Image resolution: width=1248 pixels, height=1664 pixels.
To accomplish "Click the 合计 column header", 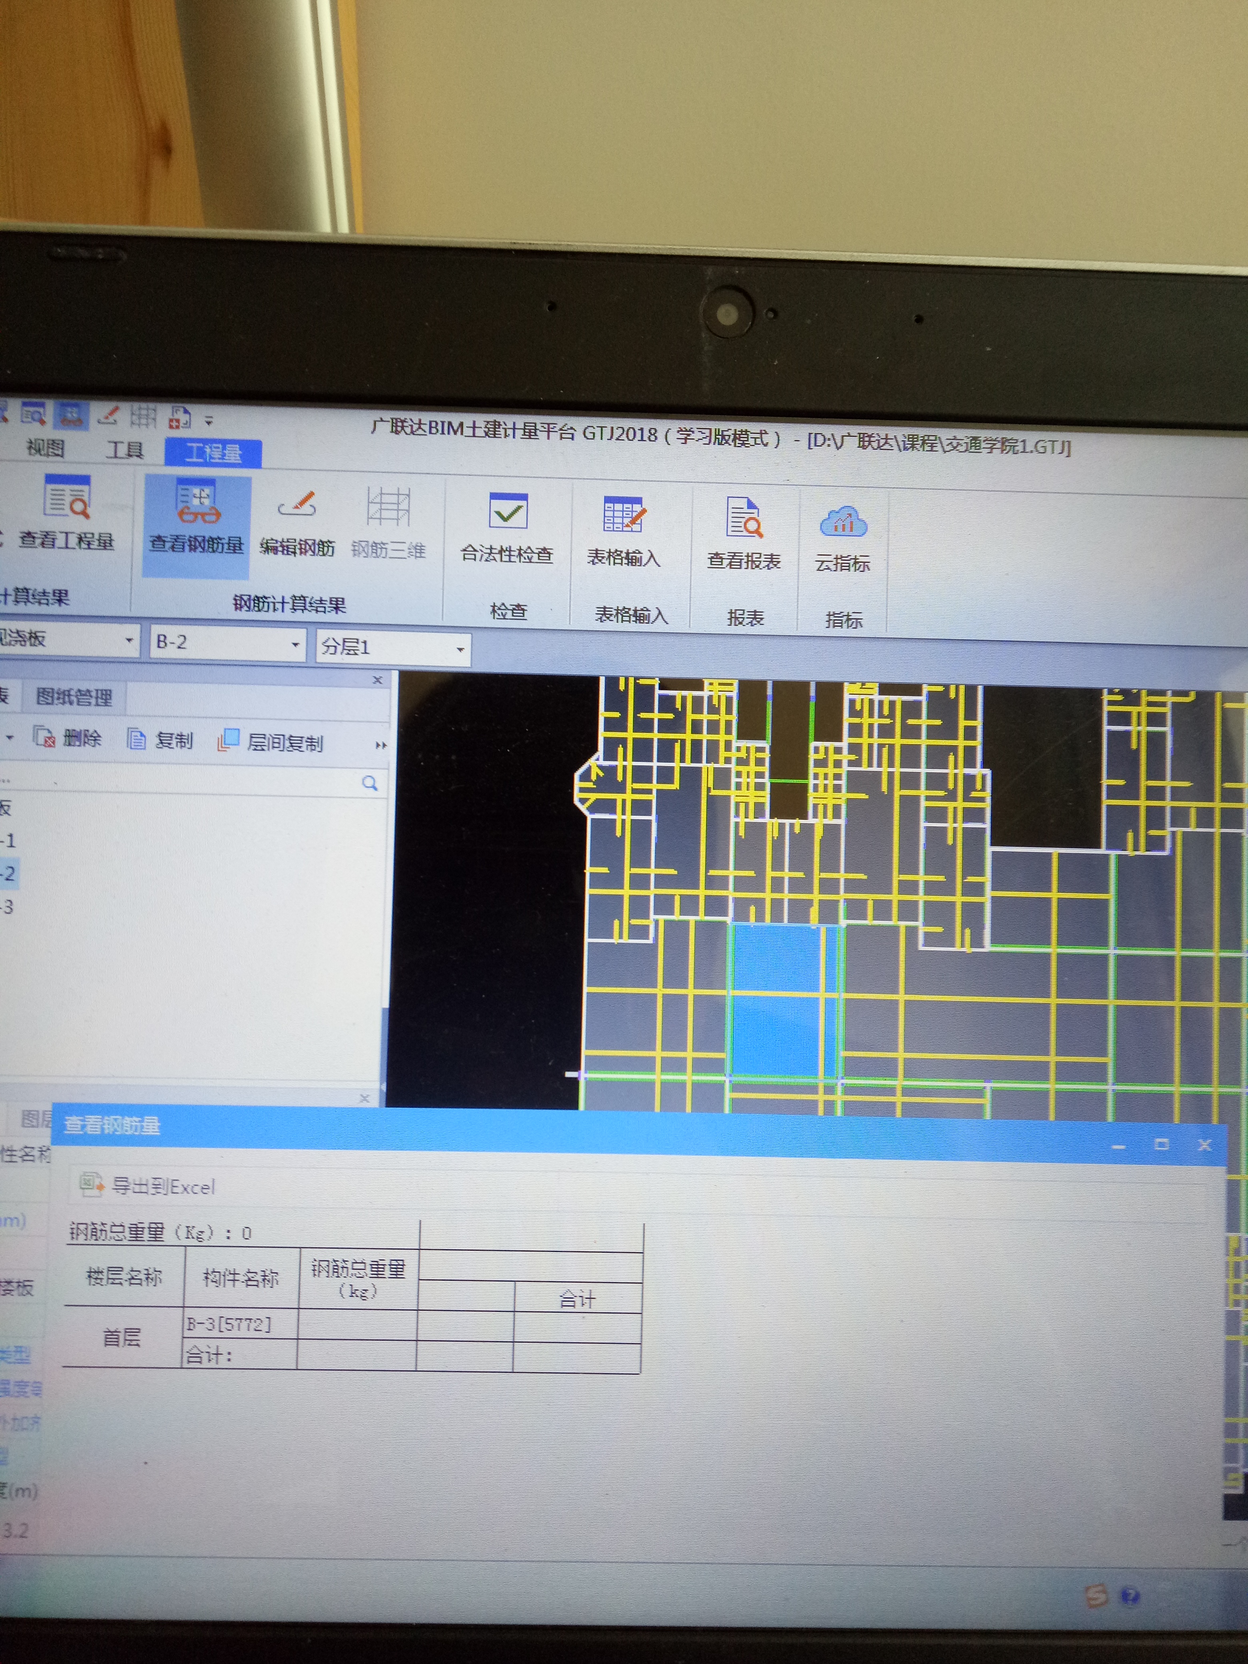I will 578,1298.
